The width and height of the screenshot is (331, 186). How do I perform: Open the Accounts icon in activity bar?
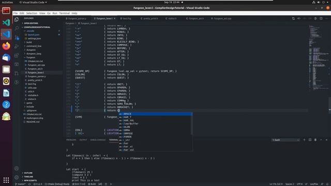coord(17,168)
